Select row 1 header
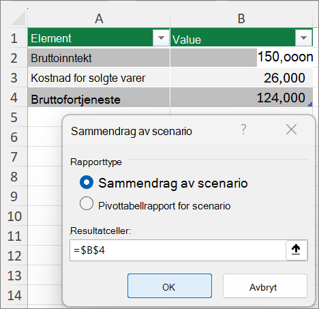 (14, 38)
